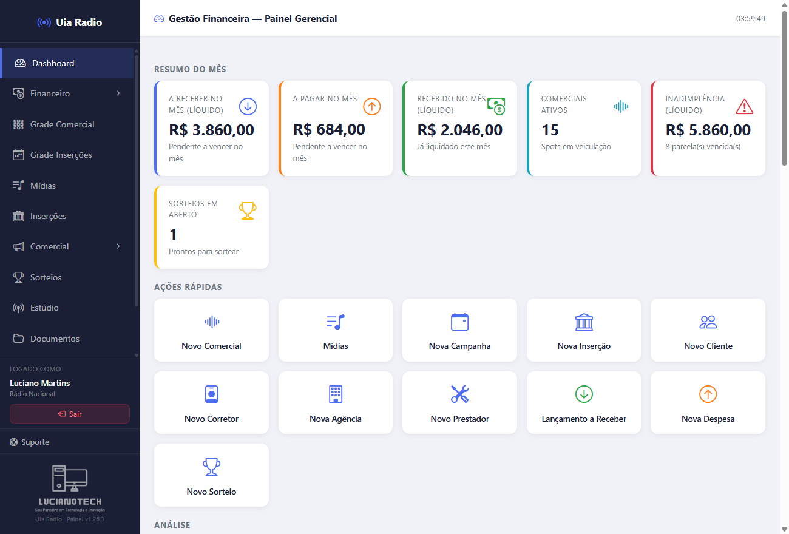Click the Comercial megaphone icon in sidebar

click(x=18, y=246)
